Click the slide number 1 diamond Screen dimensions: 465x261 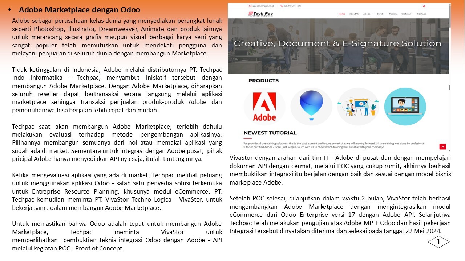[438, 242]
